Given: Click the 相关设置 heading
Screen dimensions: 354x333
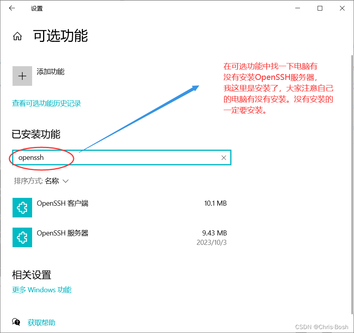Looking at the screenshot, I should tap(32, 275).
